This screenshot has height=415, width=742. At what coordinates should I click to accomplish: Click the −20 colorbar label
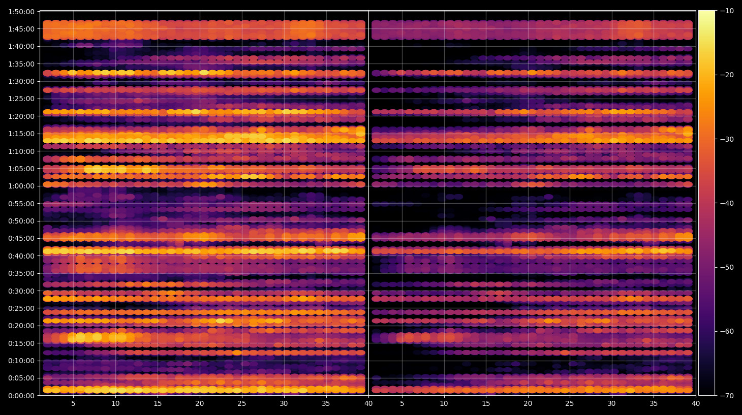point(727,75)
